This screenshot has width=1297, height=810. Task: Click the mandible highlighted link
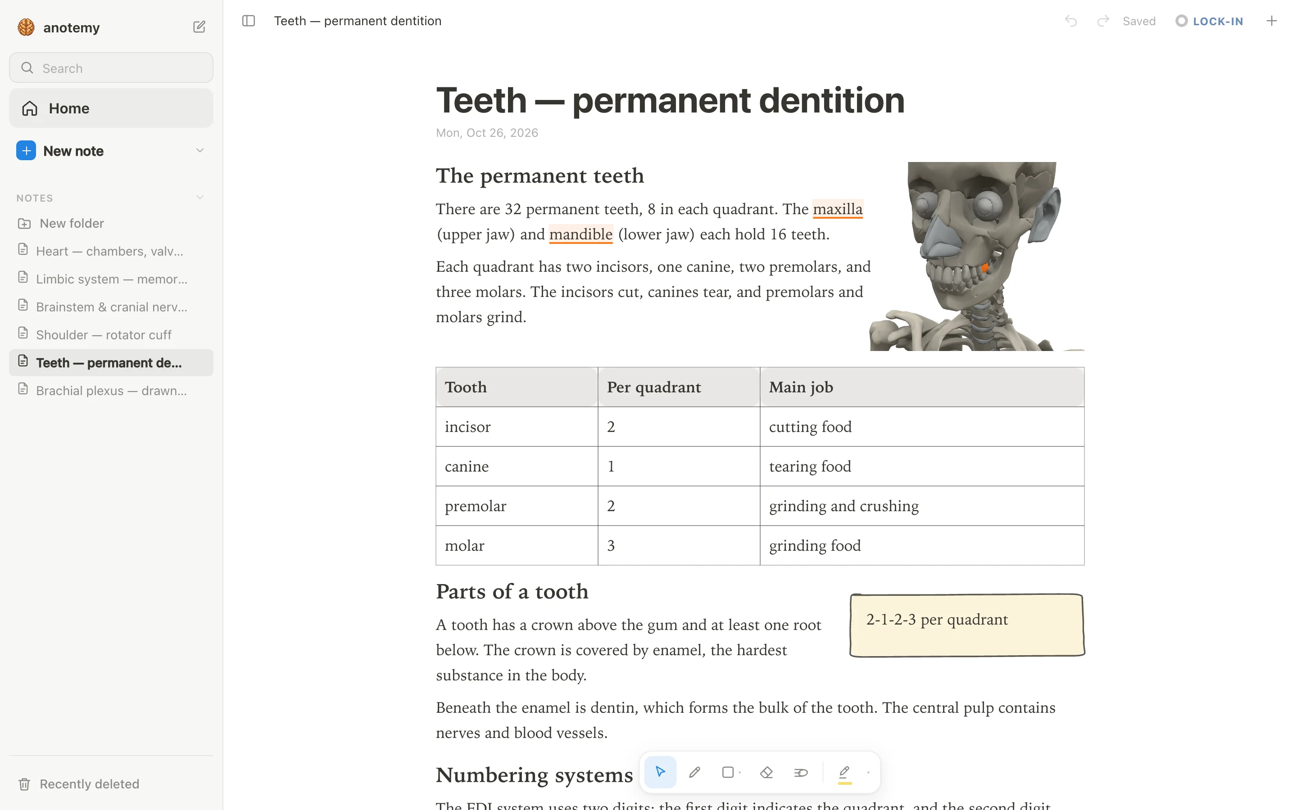click(x=580, y=234)
